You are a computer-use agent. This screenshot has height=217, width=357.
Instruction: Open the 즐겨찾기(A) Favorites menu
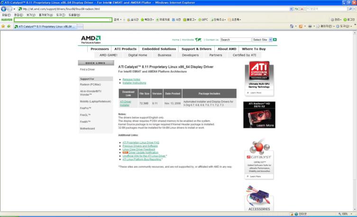[x=46, y=15]
